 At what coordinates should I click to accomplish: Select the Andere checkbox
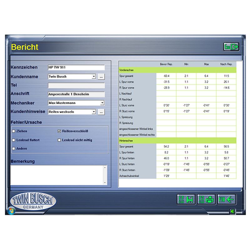(x=13, y=149)
